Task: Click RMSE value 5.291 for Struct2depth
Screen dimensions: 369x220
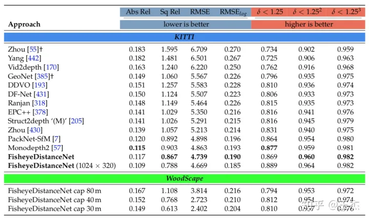Action: click(199, 121)
